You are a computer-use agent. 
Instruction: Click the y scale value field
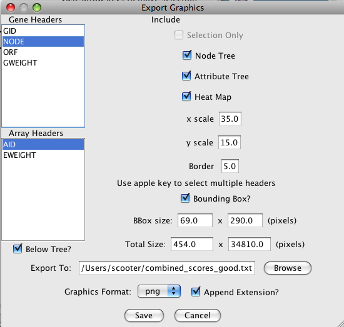tap(230, 142)
